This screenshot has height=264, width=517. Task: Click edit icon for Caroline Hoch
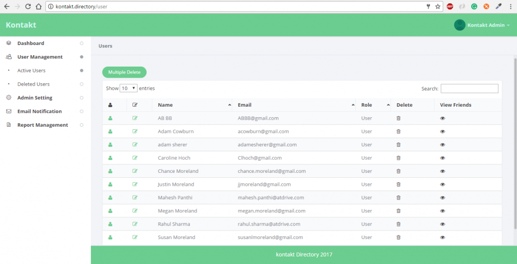click(x=135, y=158)
